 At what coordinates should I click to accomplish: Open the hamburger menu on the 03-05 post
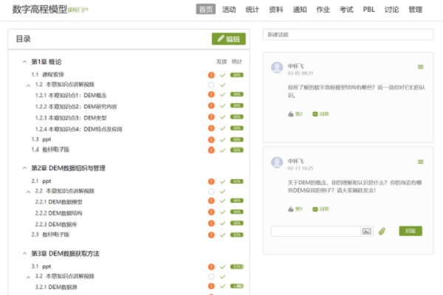click(421, 67)
